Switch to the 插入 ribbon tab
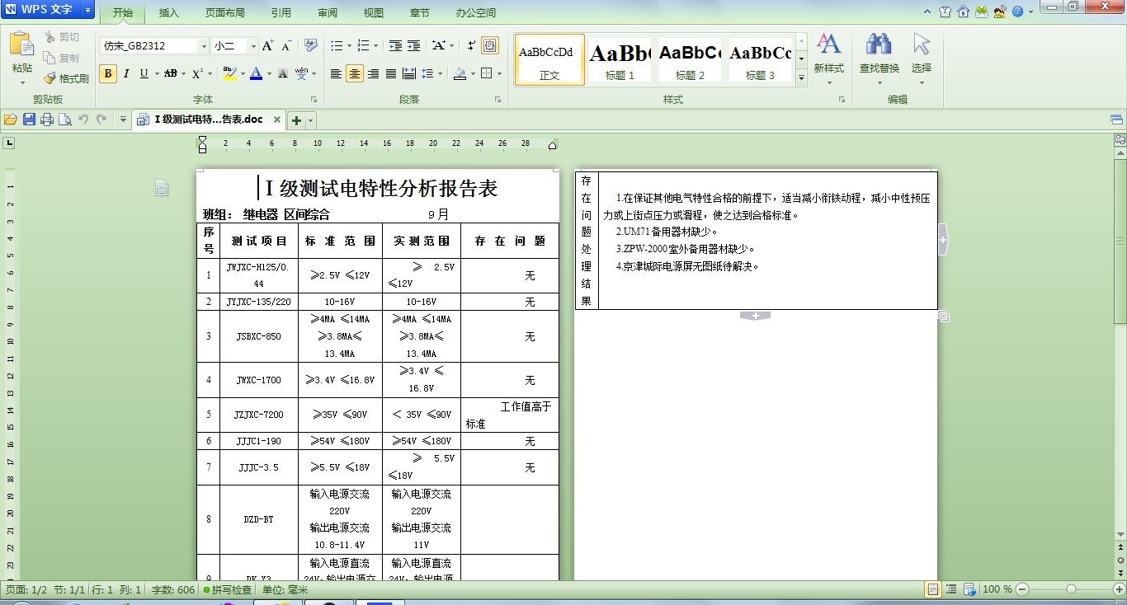Image resolution: width=1127 pixels, height=605 pixels. [x=168, y=12]
